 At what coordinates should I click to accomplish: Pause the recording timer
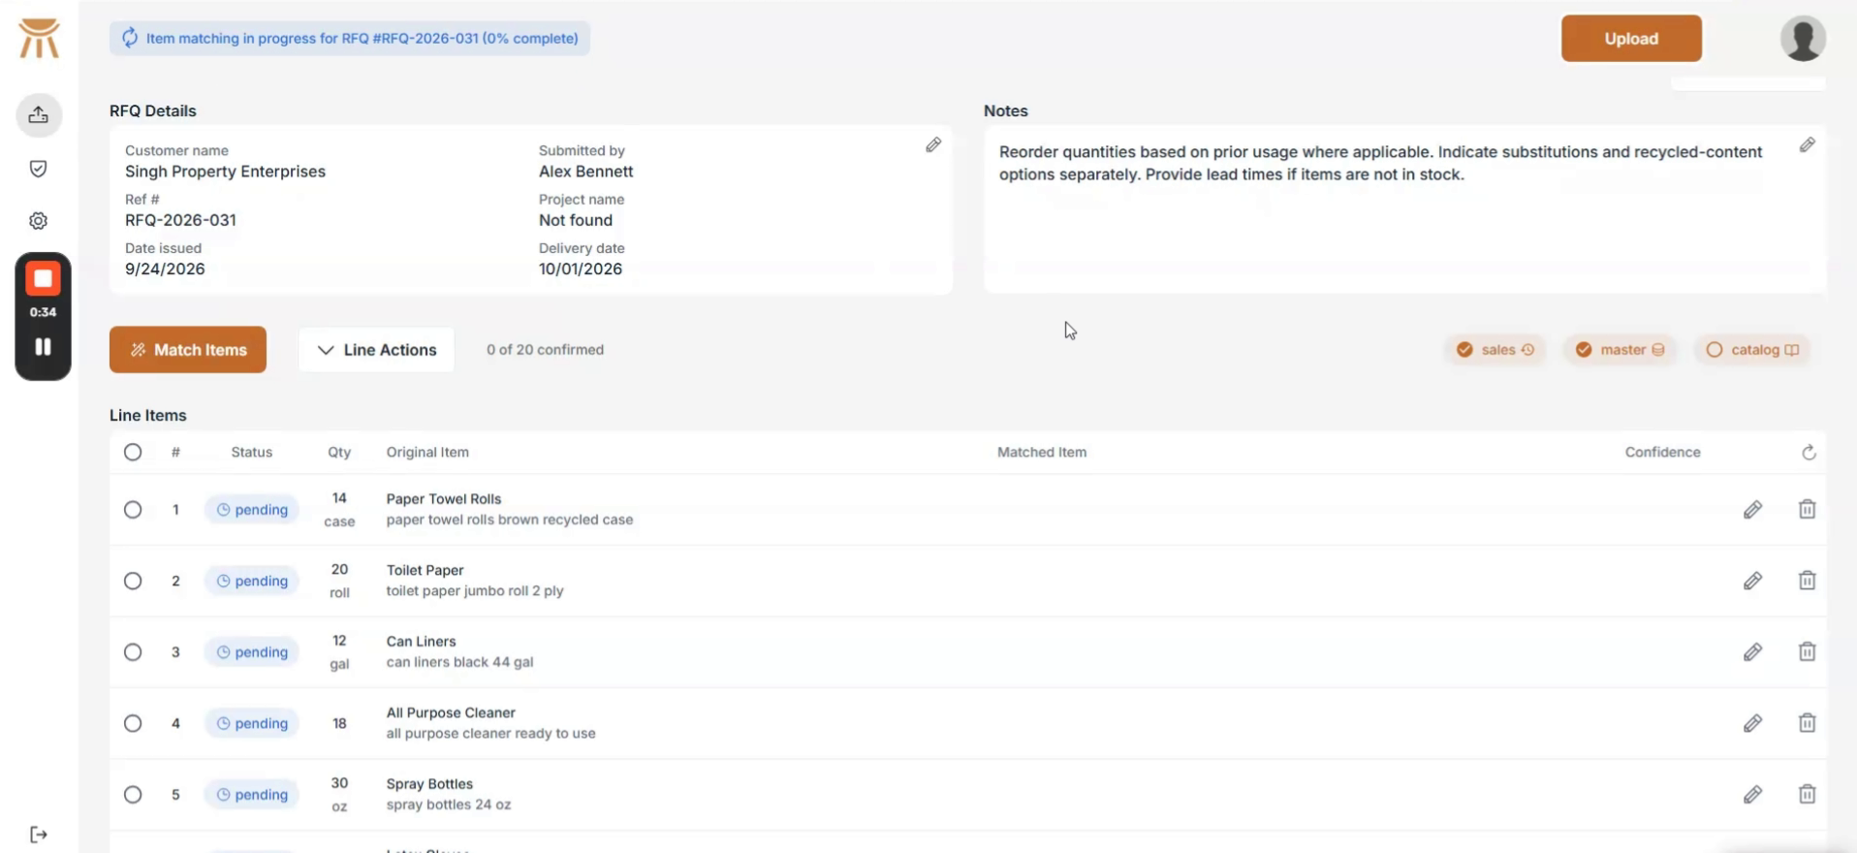[x=43, y=347]
